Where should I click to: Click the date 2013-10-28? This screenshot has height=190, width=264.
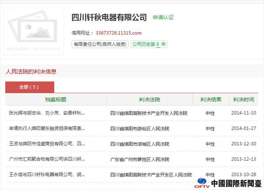[x=244, y=174]
